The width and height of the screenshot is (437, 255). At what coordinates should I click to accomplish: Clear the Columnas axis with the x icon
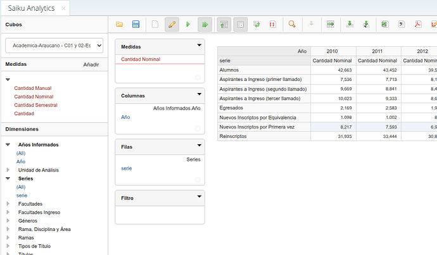(198, 128)
